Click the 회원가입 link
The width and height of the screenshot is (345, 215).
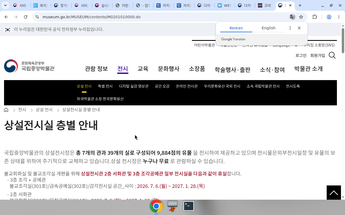318,55
